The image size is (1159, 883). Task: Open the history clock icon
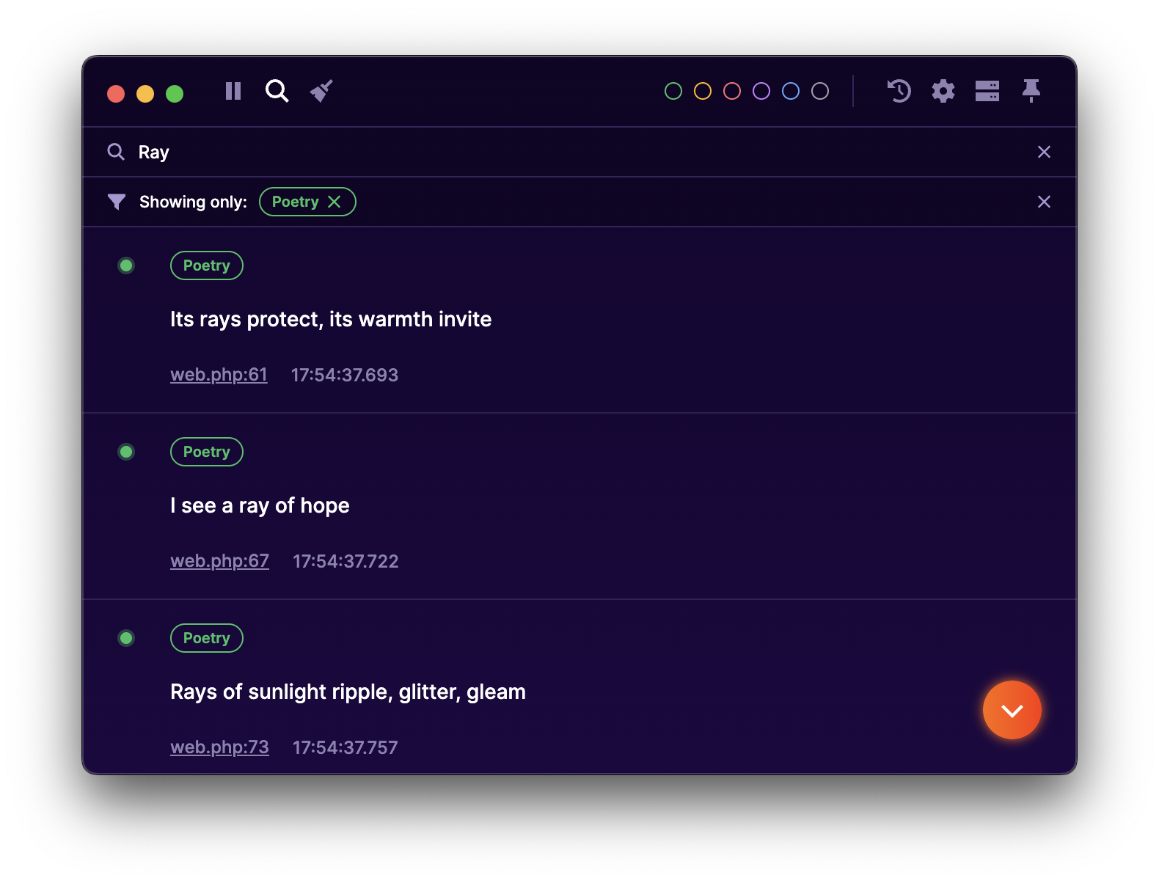(899, 91)
